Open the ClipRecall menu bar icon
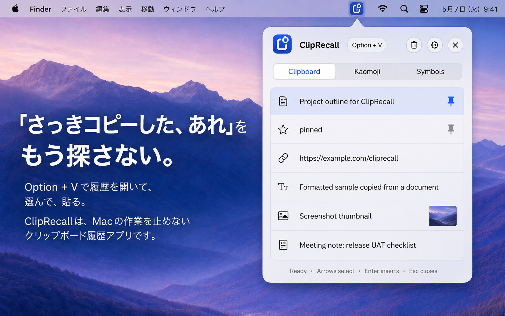The width and height of the screenshot is (505, 316). coord(357,9)
